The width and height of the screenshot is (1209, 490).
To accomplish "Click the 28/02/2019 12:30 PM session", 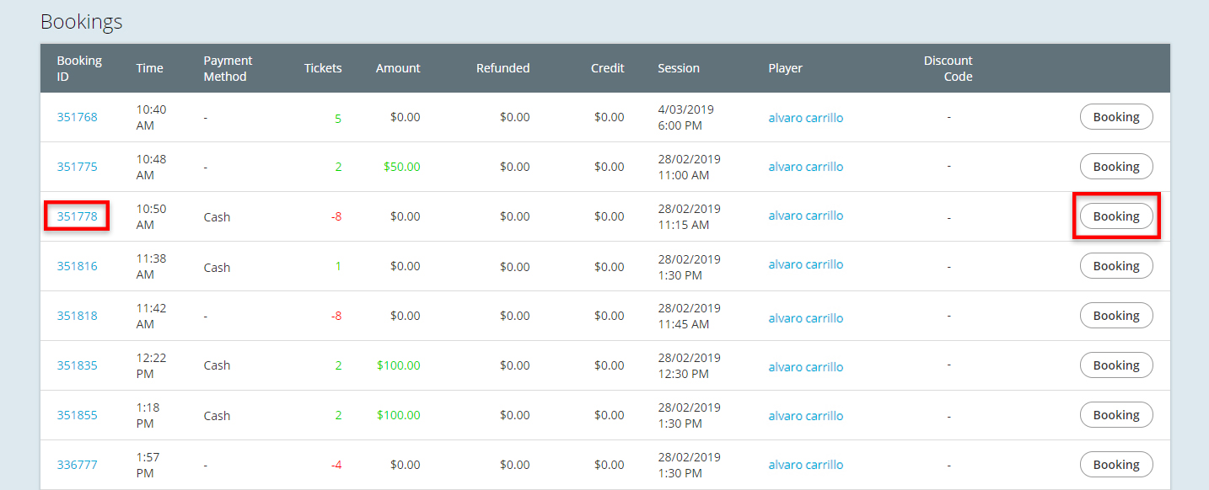I will pos(690,365).
